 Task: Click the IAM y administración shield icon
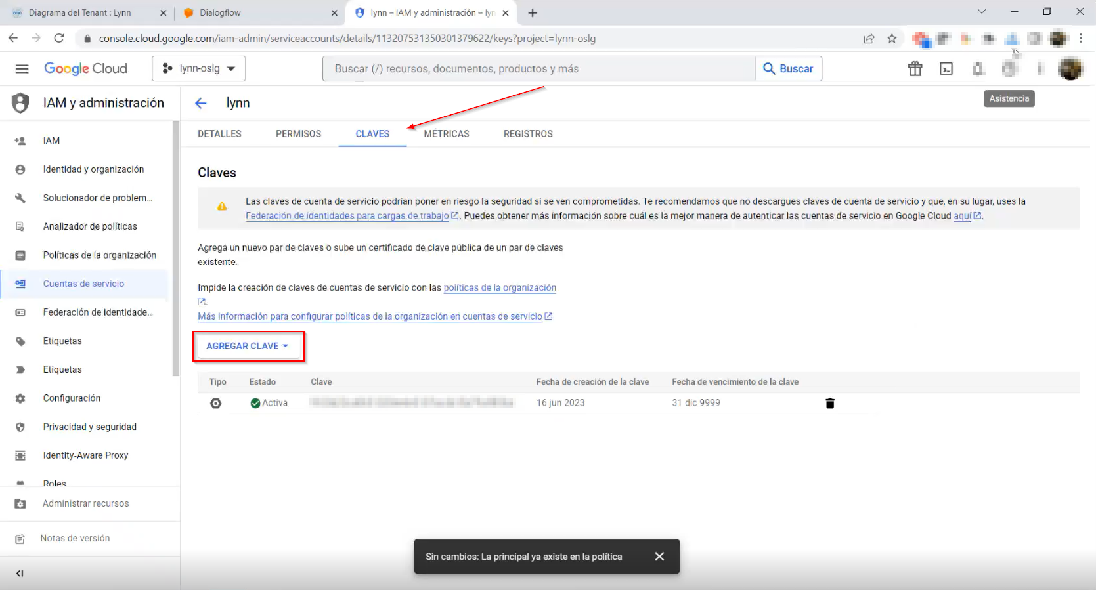21,103
